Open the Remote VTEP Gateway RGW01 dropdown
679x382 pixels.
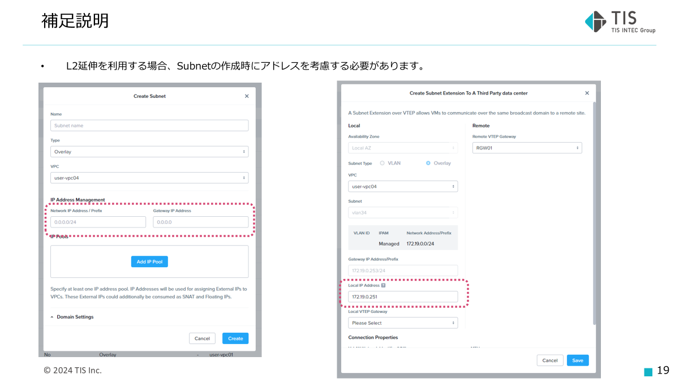pos(527,148)
